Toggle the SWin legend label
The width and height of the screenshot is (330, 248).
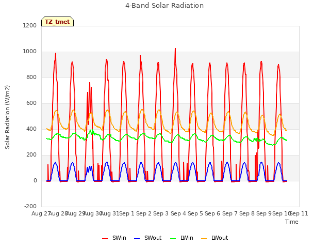pyautogui.click(x=119, y=238)
